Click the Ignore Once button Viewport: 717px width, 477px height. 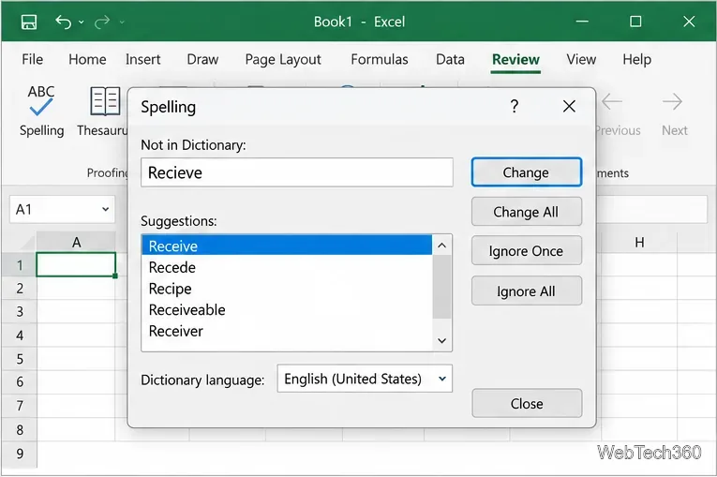(x=527, y=251)
